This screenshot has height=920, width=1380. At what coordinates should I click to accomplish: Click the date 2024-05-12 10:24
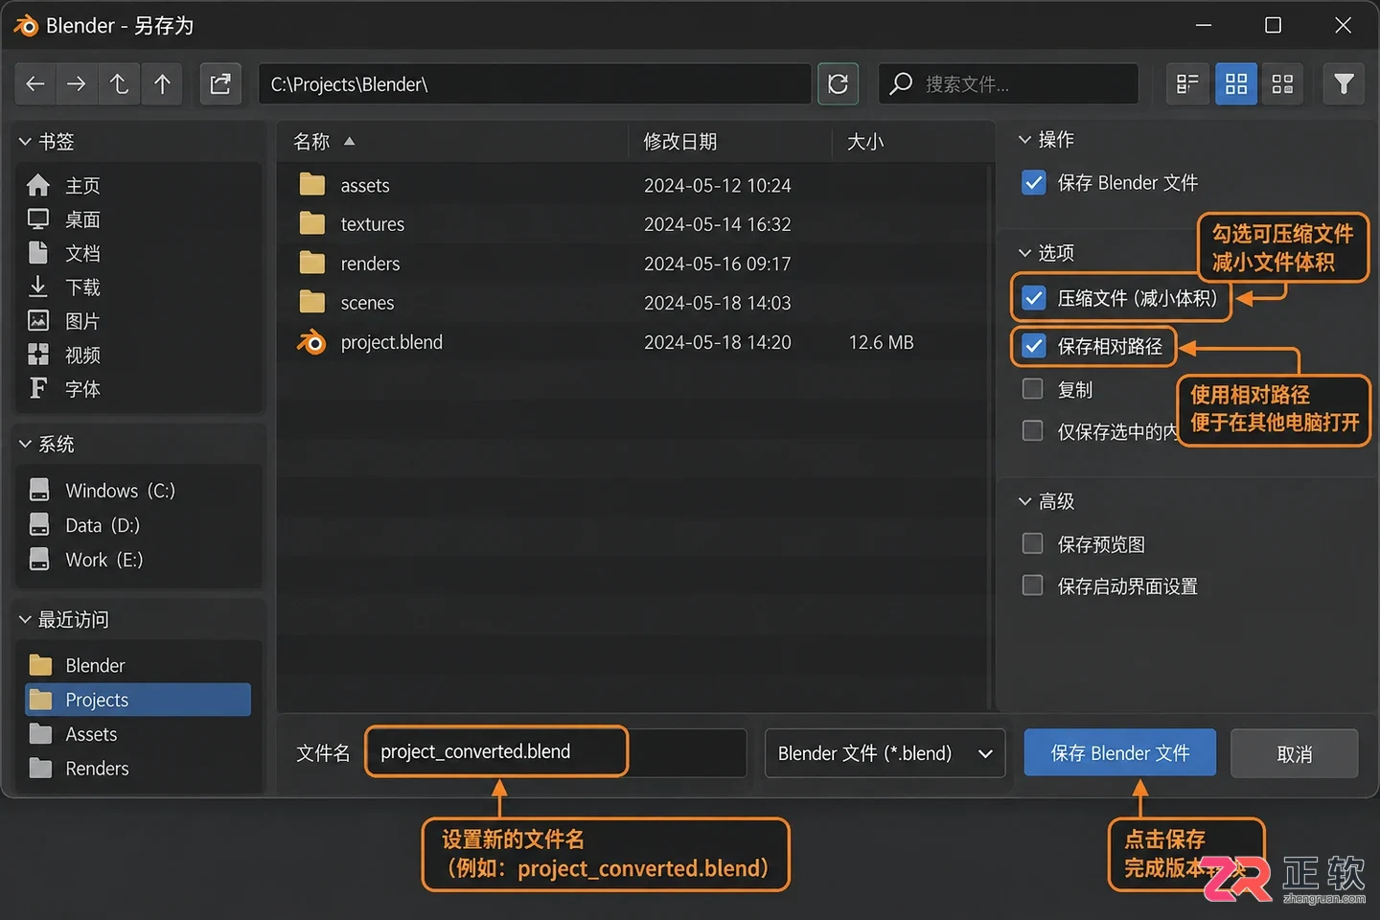pos(718,185)
